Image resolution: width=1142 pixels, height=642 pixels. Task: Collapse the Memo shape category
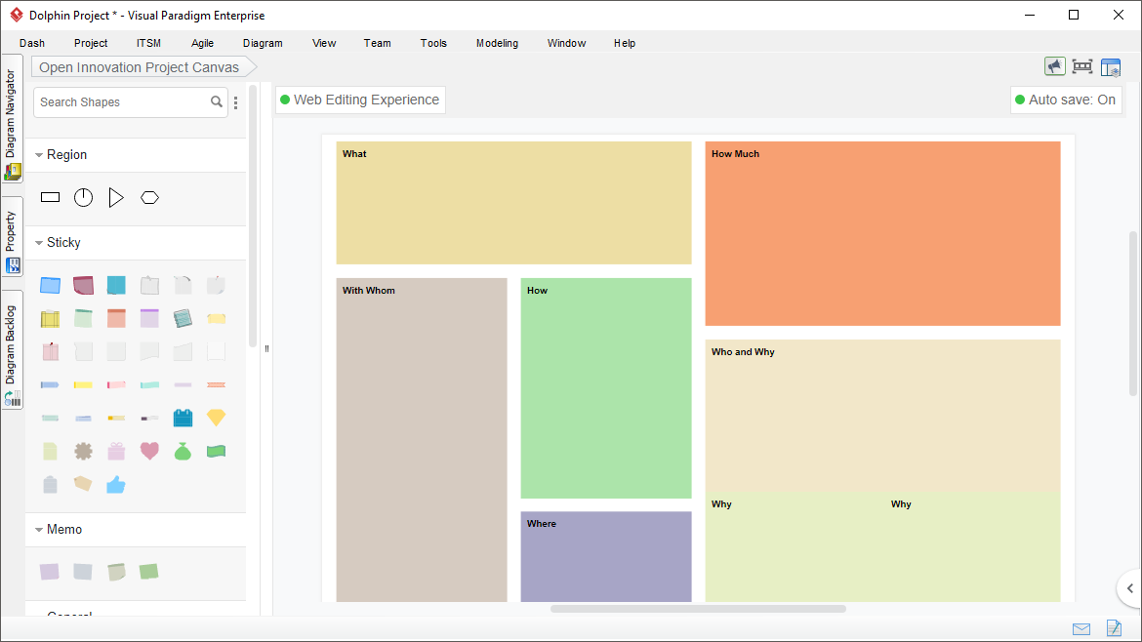coord(39,530)
